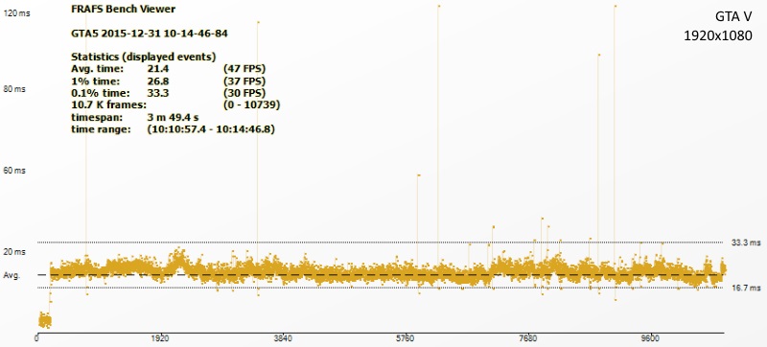This screenshot has height=347, width=767.
Task: Click the 16.7 ms threshold label
Action: pos(746,289)
